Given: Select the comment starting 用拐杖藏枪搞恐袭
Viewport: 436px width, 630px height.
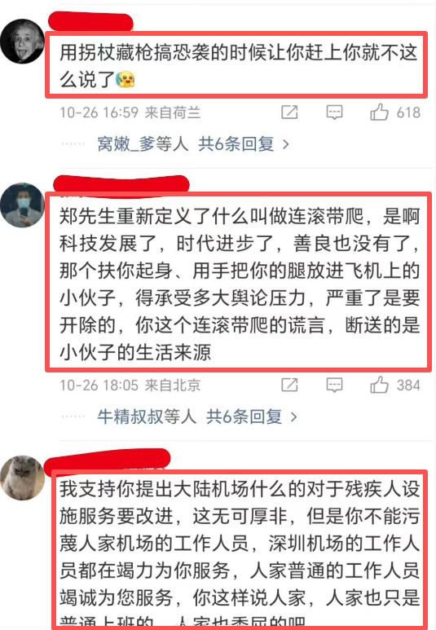Looking at the screenshot, I should (236, 64).
